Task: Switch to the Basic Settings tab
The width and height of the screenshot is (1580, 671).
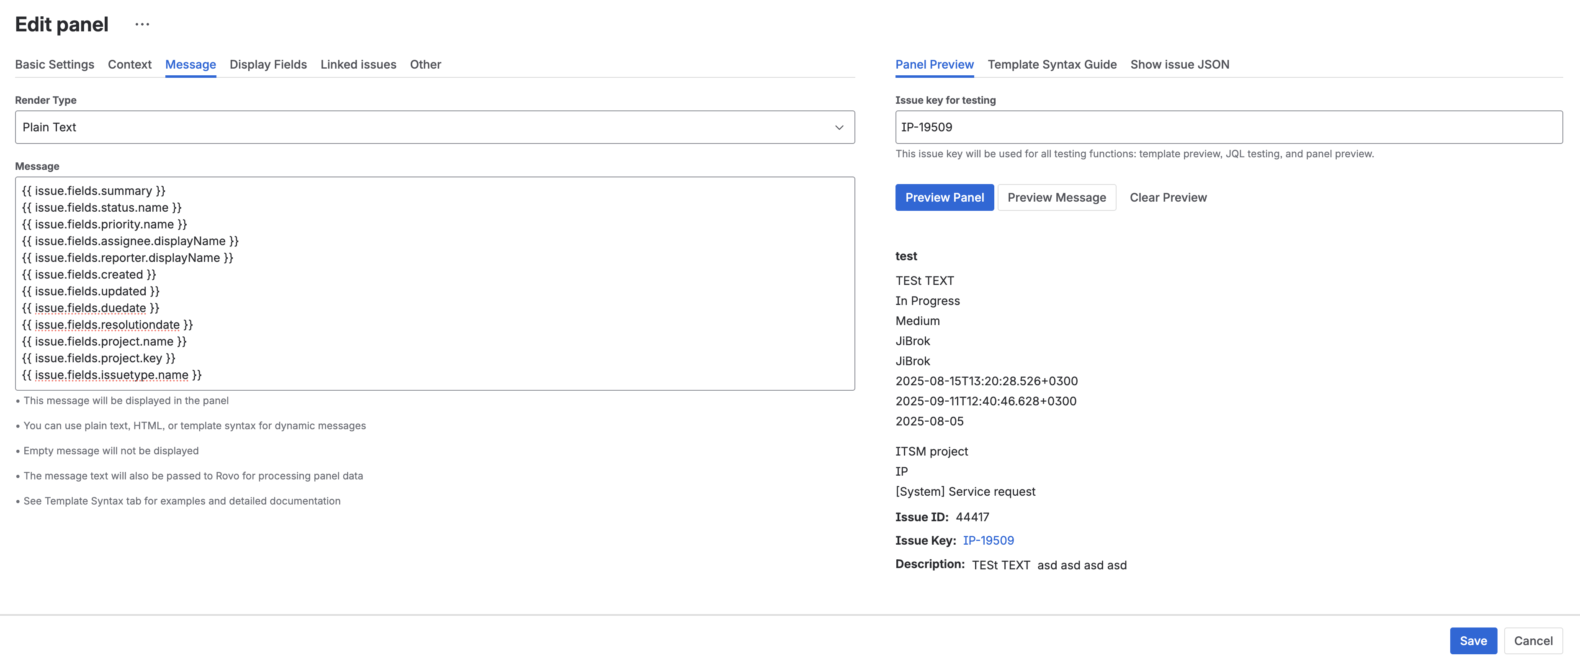Action: 54,64
